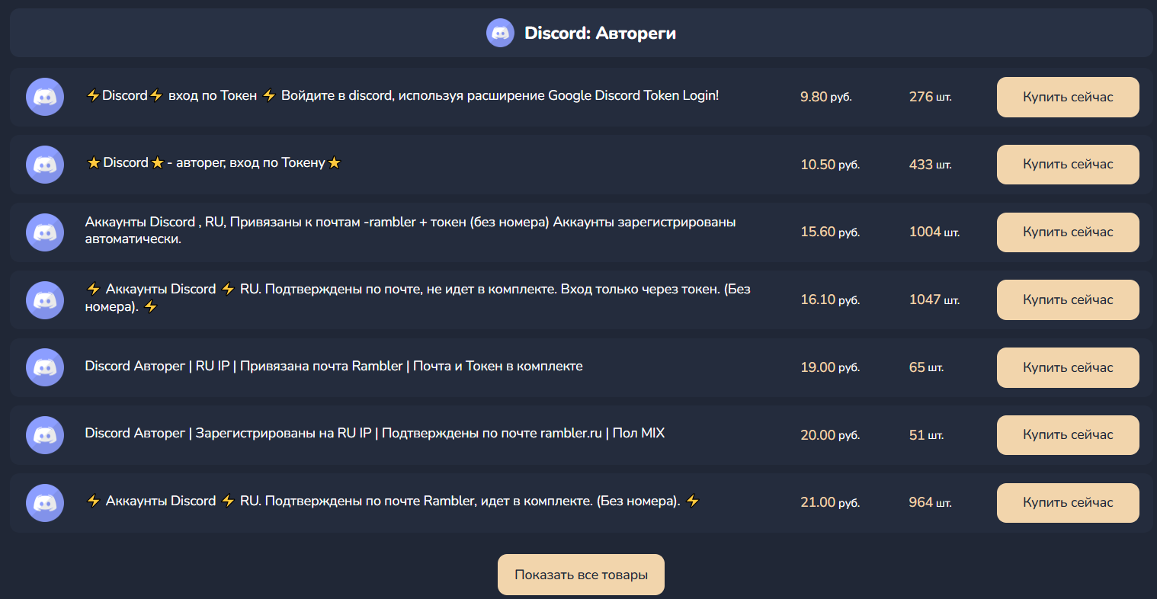The width and height of the screenshot is (1157, 599).
Task: Click the Discord icon beside the 9.80 руб. listing
Action: point(45,97)
